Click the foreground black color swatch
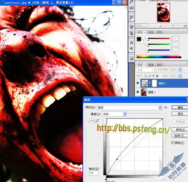 point(139,39)
